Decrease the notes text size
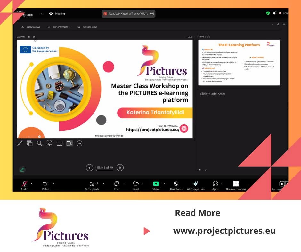301x252 pixels. point(206,170)
